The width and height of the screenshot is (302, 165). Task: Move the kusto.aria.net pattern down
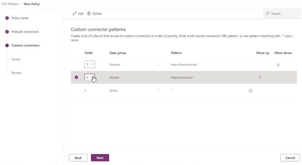coord(278,65)
